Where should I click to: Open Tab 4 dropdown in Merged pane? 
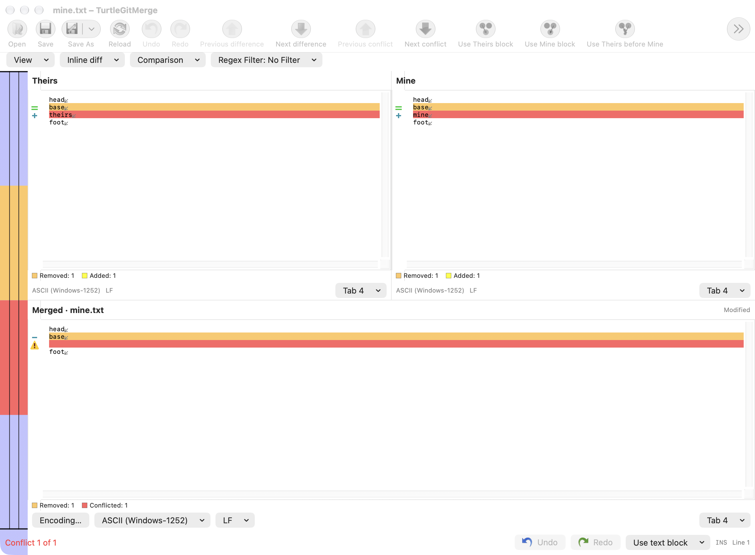(x=725, y=520)
